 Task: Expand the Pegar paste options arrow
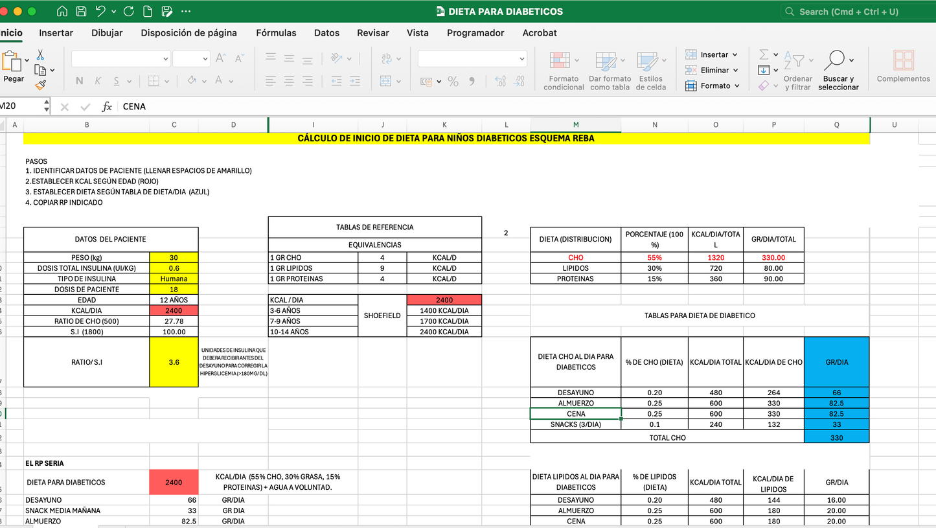pos(27,61)
